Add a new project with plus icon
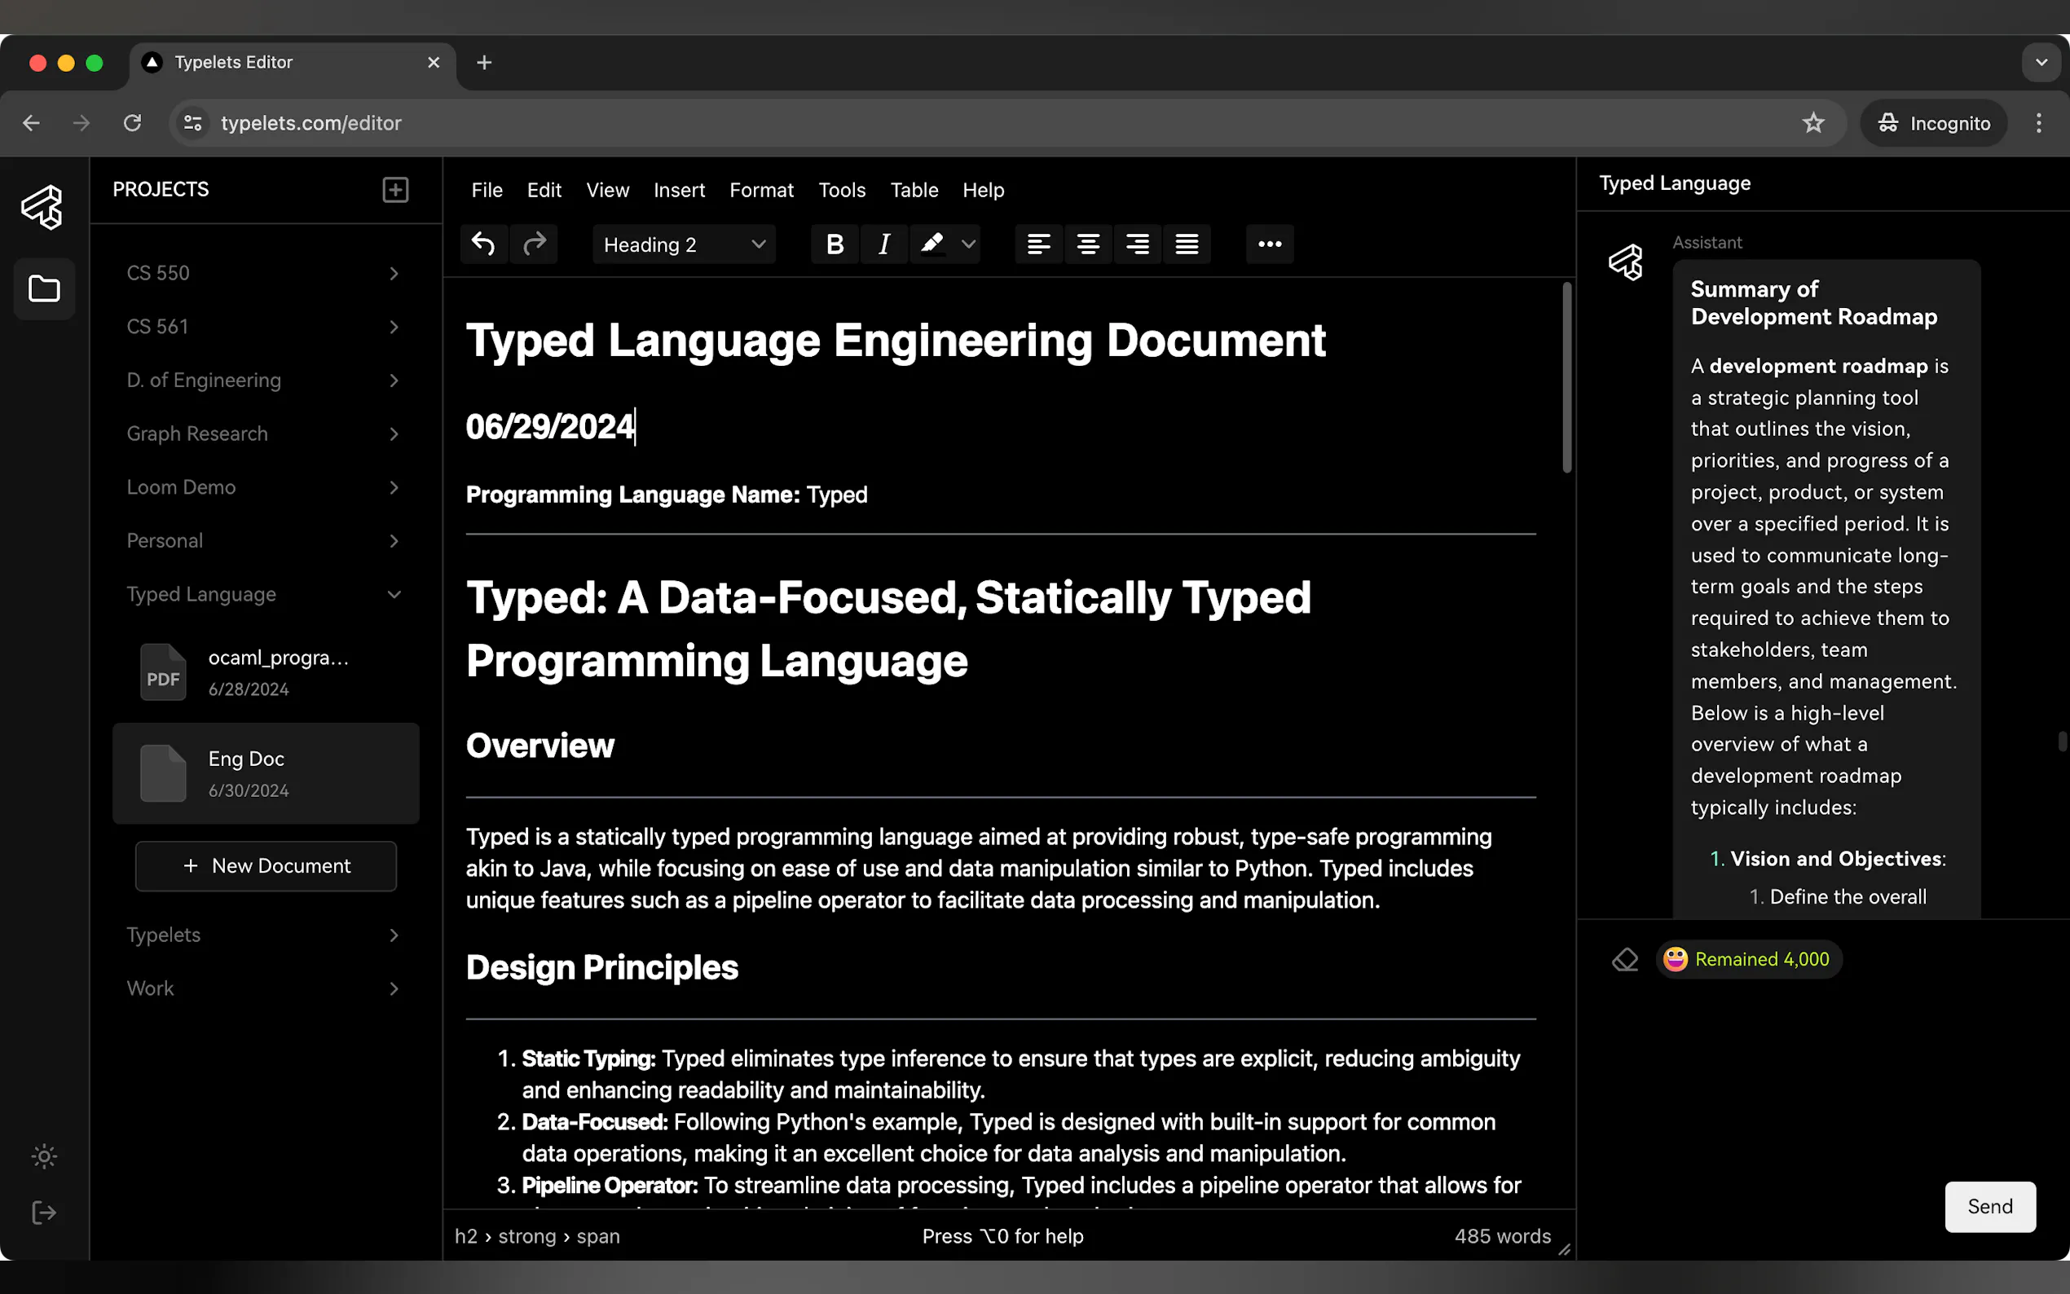This screenshot has width=2070, height=1294. (x=395, y=189)
